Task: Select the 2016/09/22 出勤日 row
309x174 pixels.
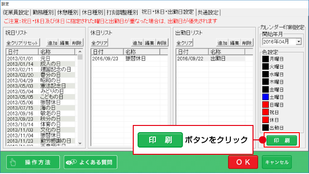Action: (x=211, y=59)
